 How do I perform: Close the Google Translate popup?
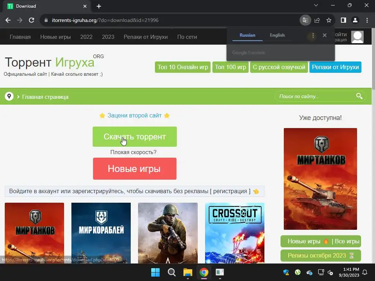click(x=324, y=35)
